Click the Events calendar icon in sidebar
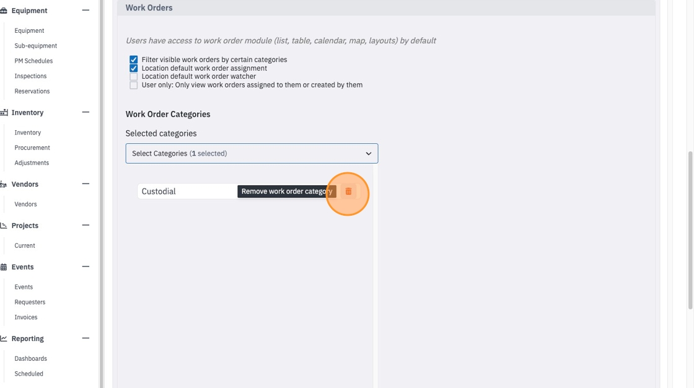This screenshot has width=694, height=388. (4, 267)
